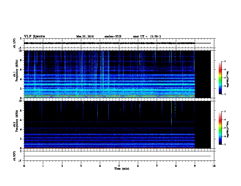Click the "-3" label on ch.1 colorbar
The image size is (241, 186).
tap(225, 61)
